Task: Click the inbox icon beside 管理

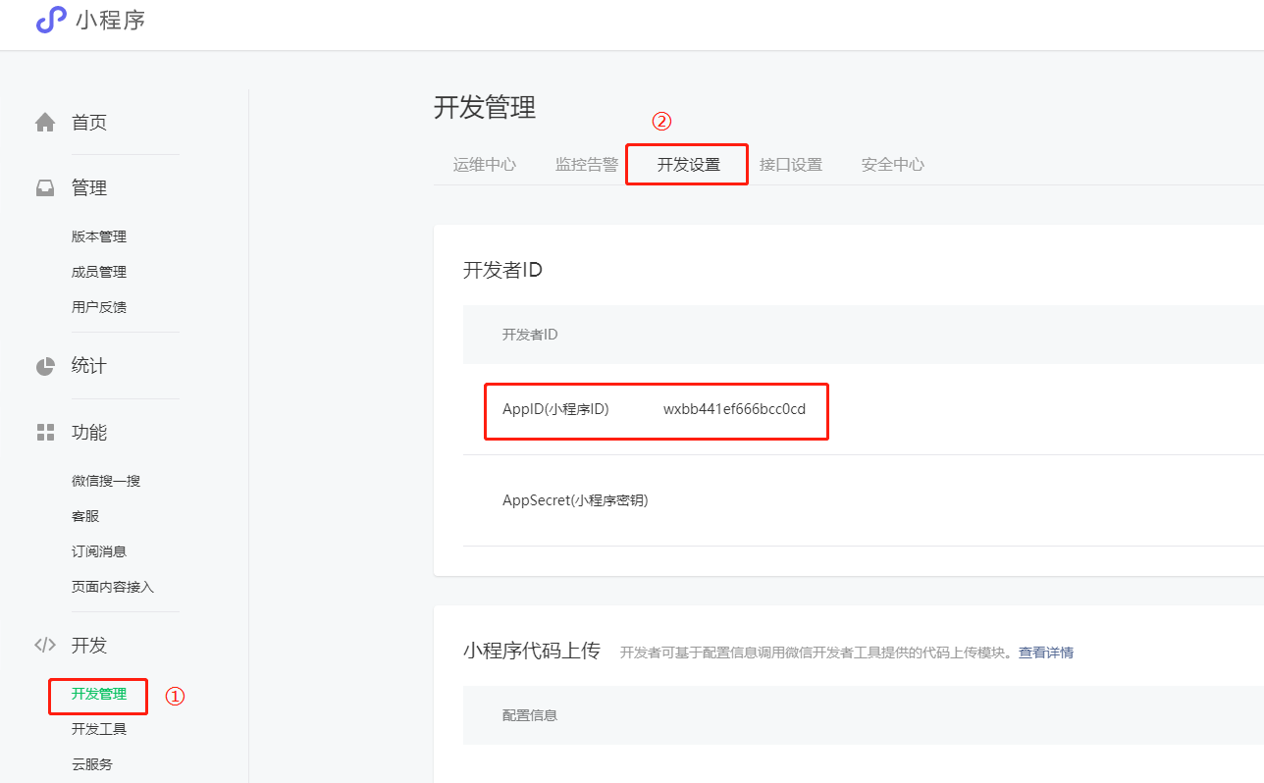Action: (45, 188)
